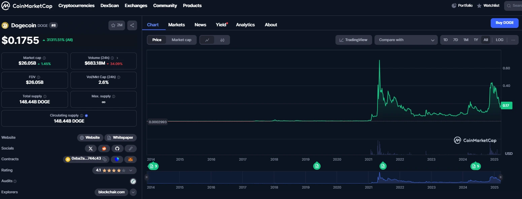Open the Dogecoin Reddit community link
The image size is (522, 199).
coord(104,148)
